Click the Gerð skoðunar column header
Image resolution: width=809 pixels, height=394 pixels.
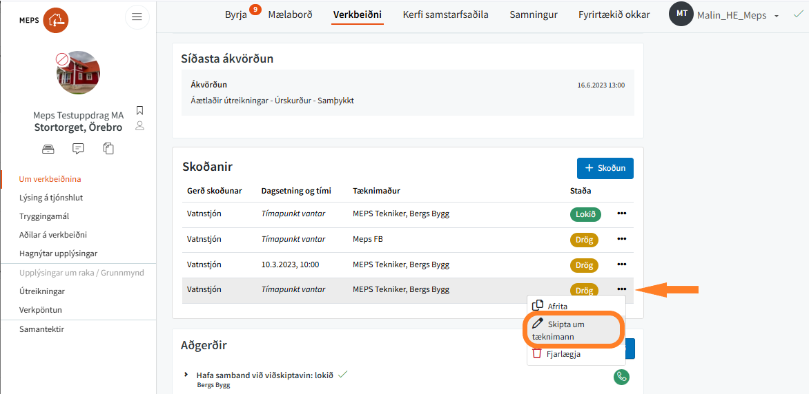point(215,191)
